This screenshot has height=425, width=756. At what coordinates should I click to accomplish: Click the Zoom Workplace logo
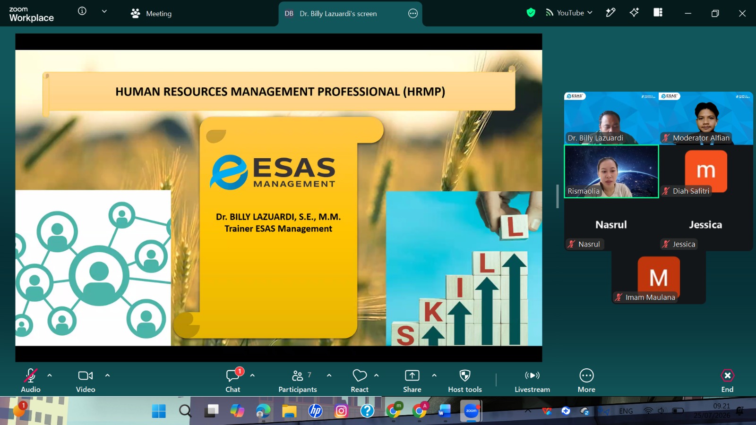click(x=31, y=14)
